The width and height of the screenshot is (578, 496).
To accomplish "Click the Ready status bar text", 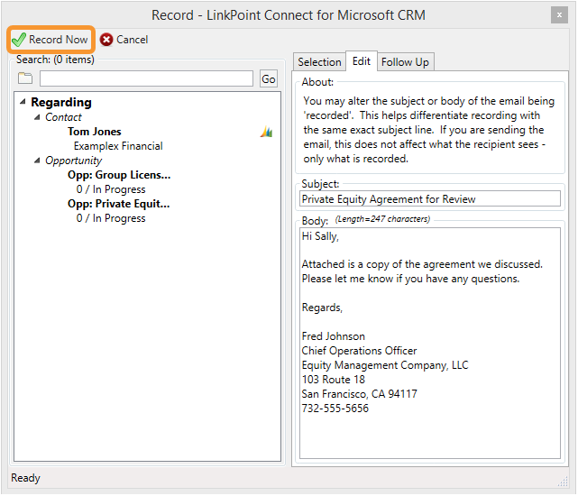I will (x=25, y=478).
